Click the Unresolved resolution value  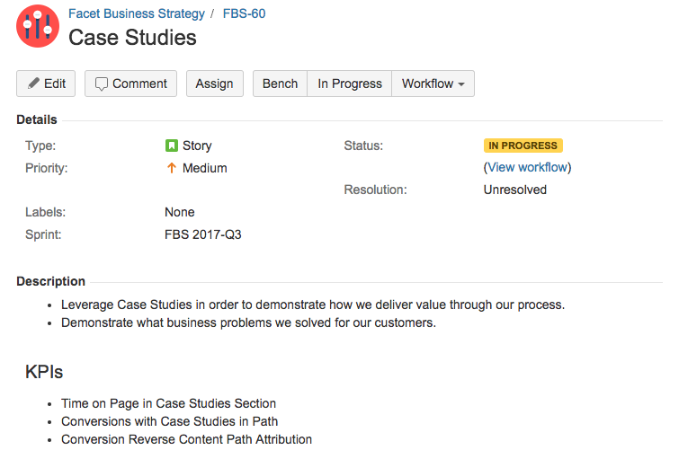pyautogui.click(x=515, y=190)
